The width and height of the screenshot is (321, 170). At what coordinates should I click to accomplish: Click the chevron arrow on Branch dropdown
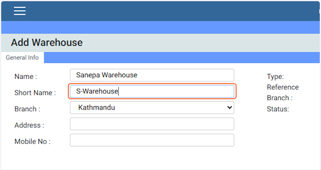point(230,108)
